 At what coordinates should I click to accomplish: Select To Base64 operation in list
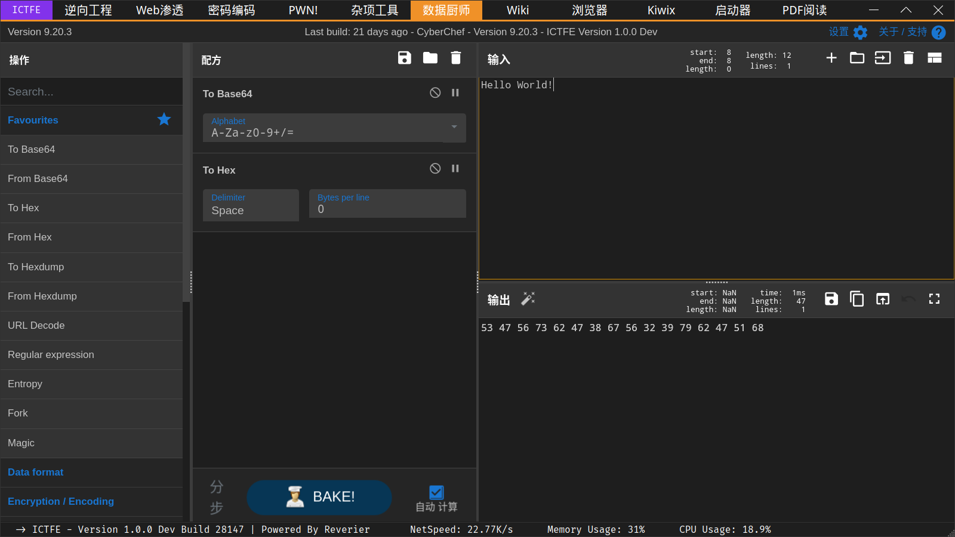[x=91, y=149]
